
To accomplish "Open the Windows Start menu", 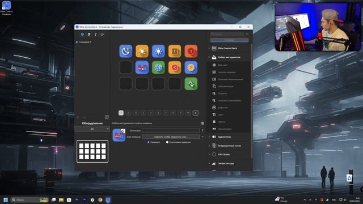I will tap(6, 199).
